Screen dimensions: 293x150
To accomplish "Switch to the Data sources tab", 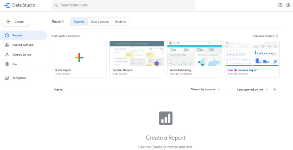I will (x=100, y=22).
